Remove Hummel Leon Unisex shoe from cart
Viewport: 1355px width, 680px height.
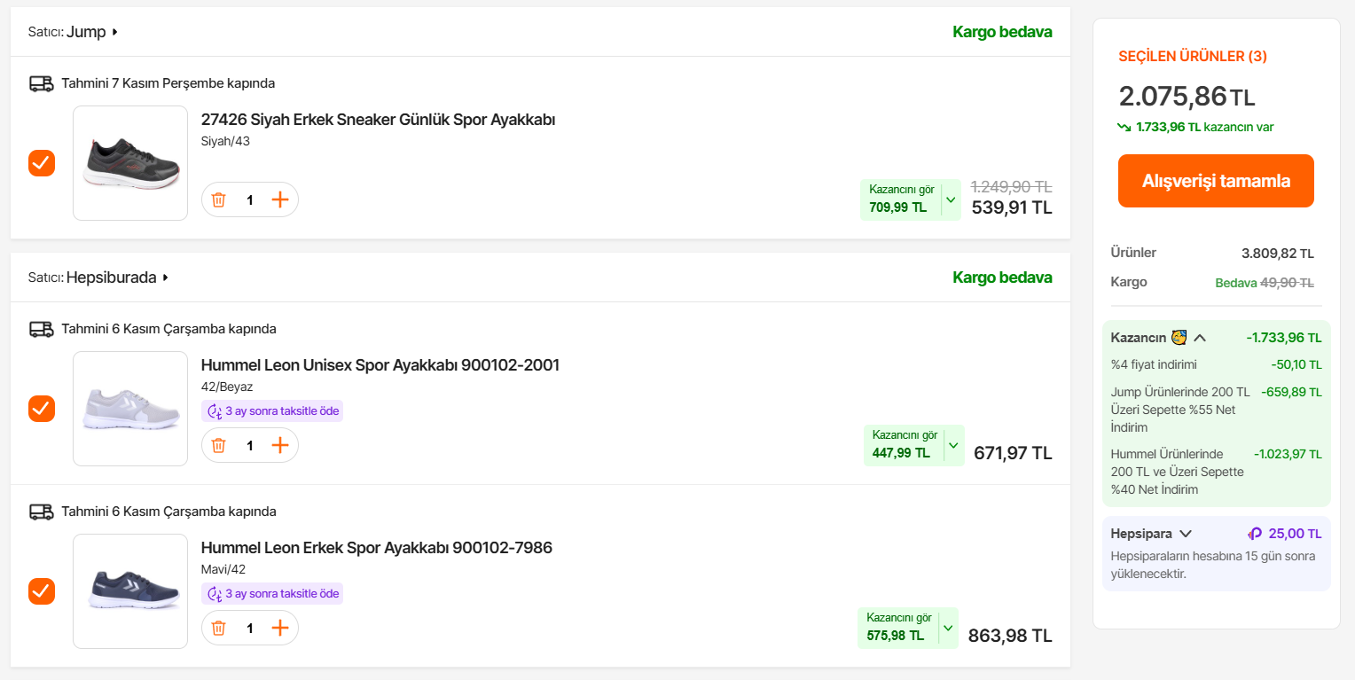(x=219, y=445)
